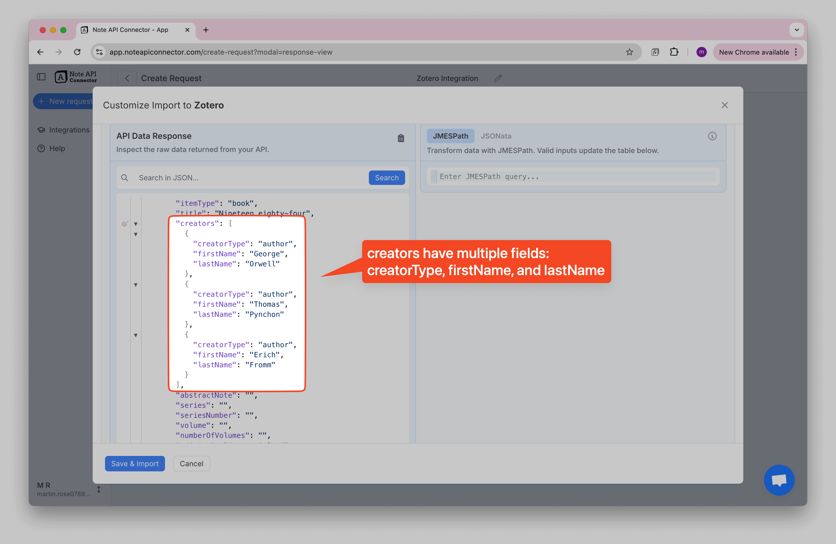This screenshot has height=544, width=836.
Task: Click the Search button
Action: coord(386,178)
